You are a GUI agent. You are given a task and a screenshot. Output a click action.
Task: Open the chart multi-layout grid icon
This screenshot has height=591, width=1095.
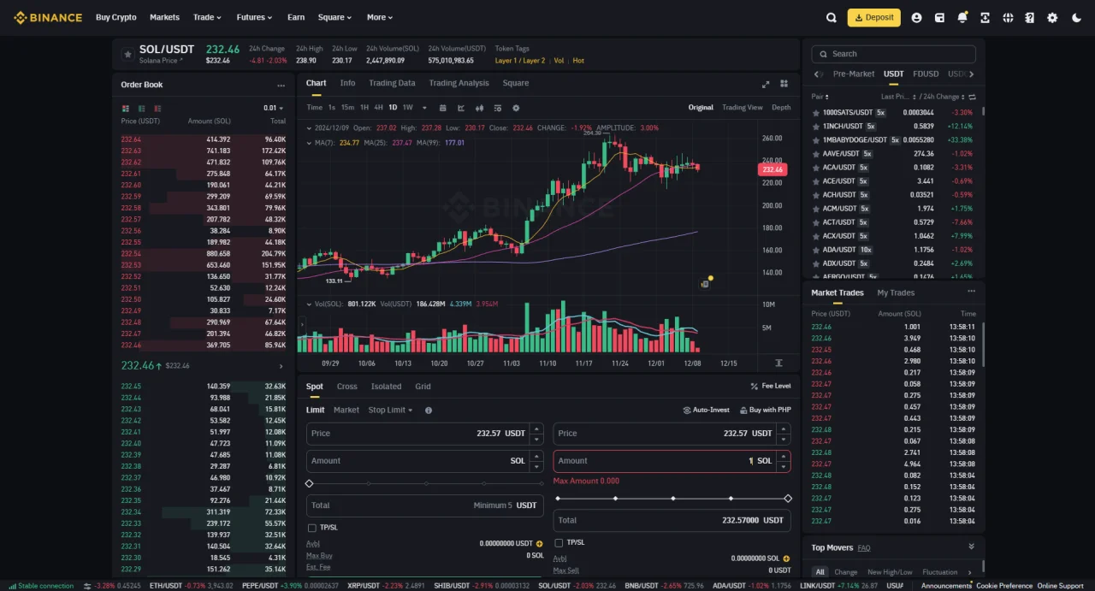click(784, 84)
